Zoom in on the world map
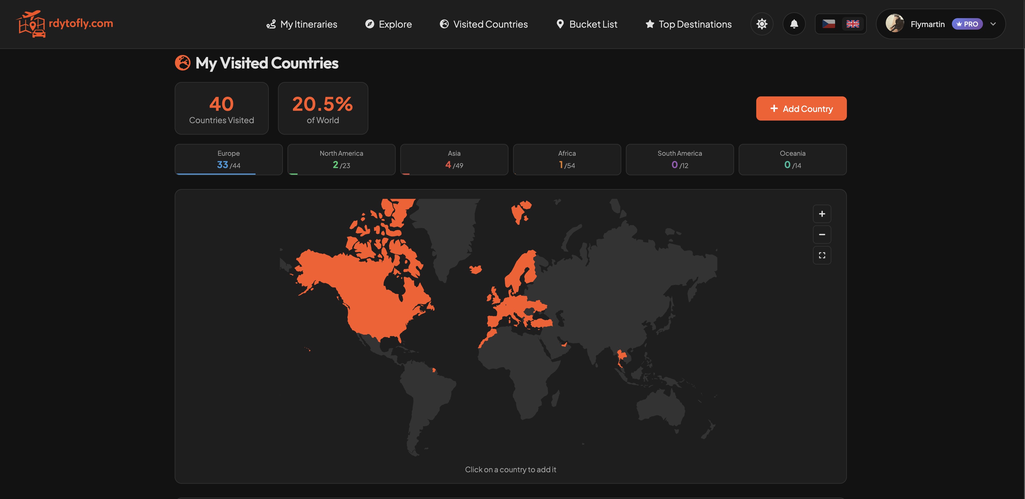Image resolution: width=1025 pixels, height=499 pixels. (822, 214)
